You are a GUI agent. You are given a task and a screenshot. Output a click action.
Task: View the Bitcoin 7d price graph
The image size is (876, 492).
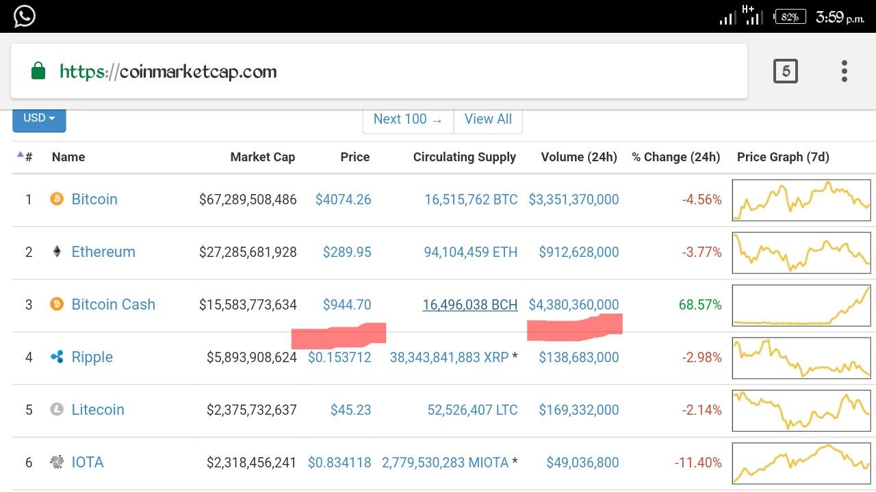(801, 200)
